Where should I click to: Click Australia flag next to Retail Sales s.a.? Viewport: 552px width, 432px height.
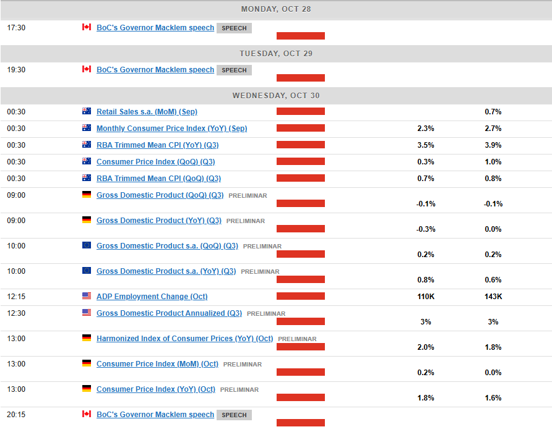click(x=87, y=111)
